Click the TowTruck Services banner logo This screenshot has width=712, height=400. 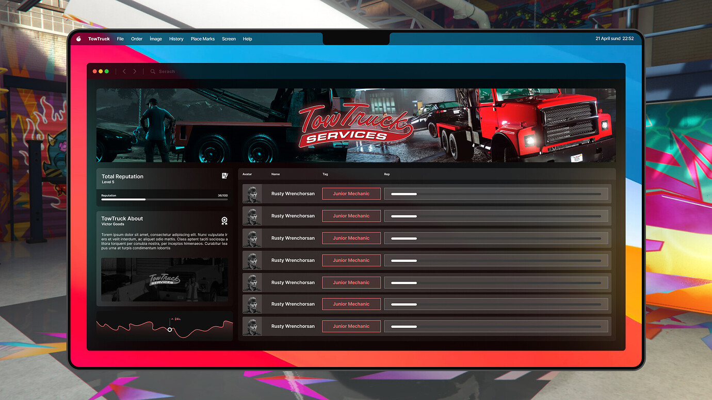pos(355,125)
